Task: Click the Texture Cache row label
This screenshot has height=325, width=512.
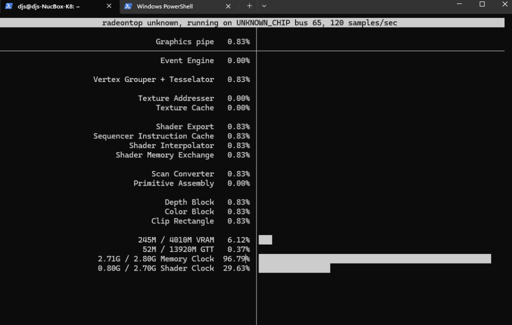Action: pos(184,107)
